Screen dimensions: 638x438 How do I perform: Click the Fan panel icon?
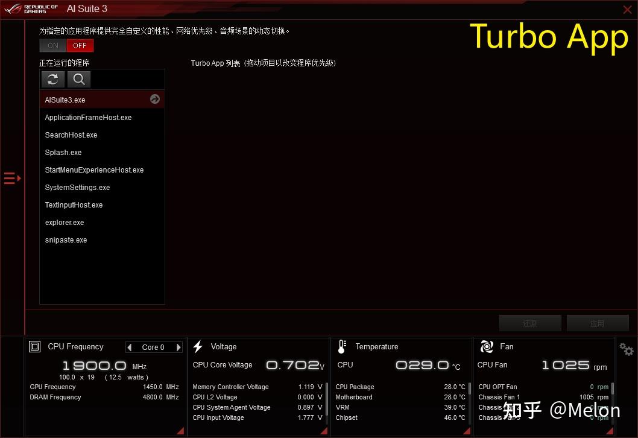tap(487, 346)
